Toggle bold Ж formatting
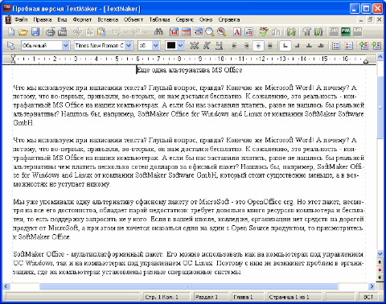Screen dimensions: 386x304 [194, 46]
